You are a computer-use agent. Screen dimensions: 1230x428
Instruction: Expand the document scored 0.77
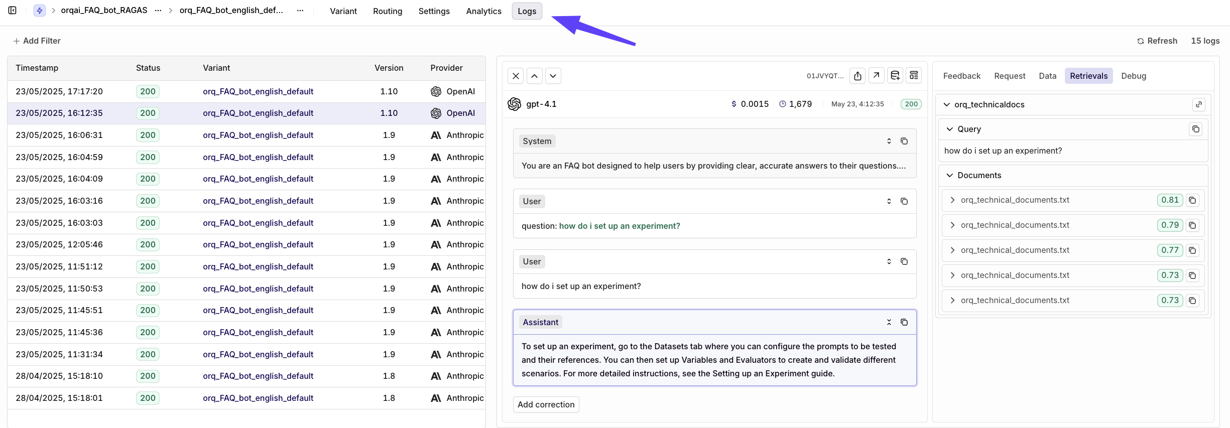point(952,250)
